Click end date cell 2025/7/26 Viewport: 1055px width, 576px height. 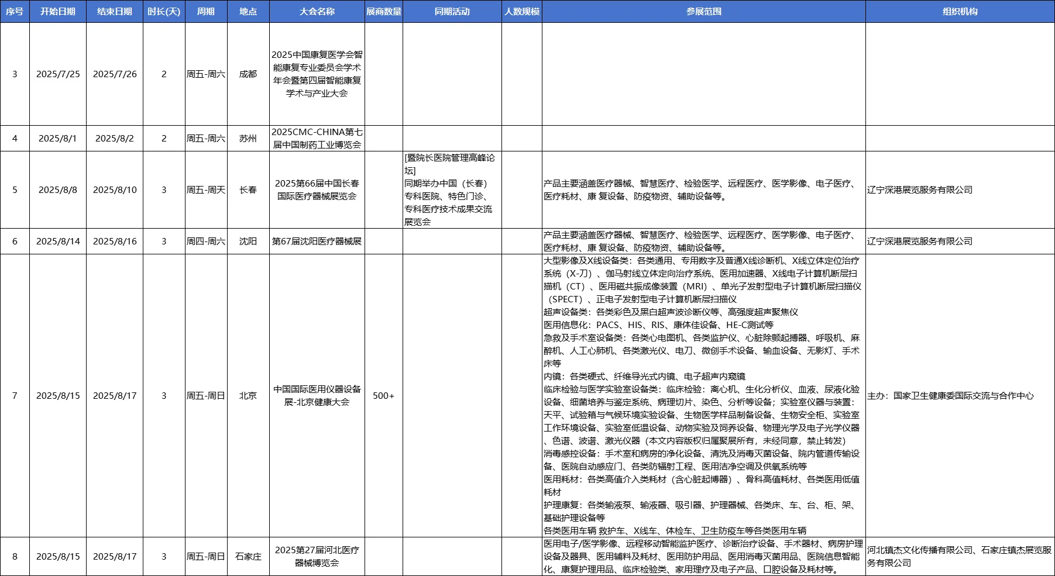point(115,74)
